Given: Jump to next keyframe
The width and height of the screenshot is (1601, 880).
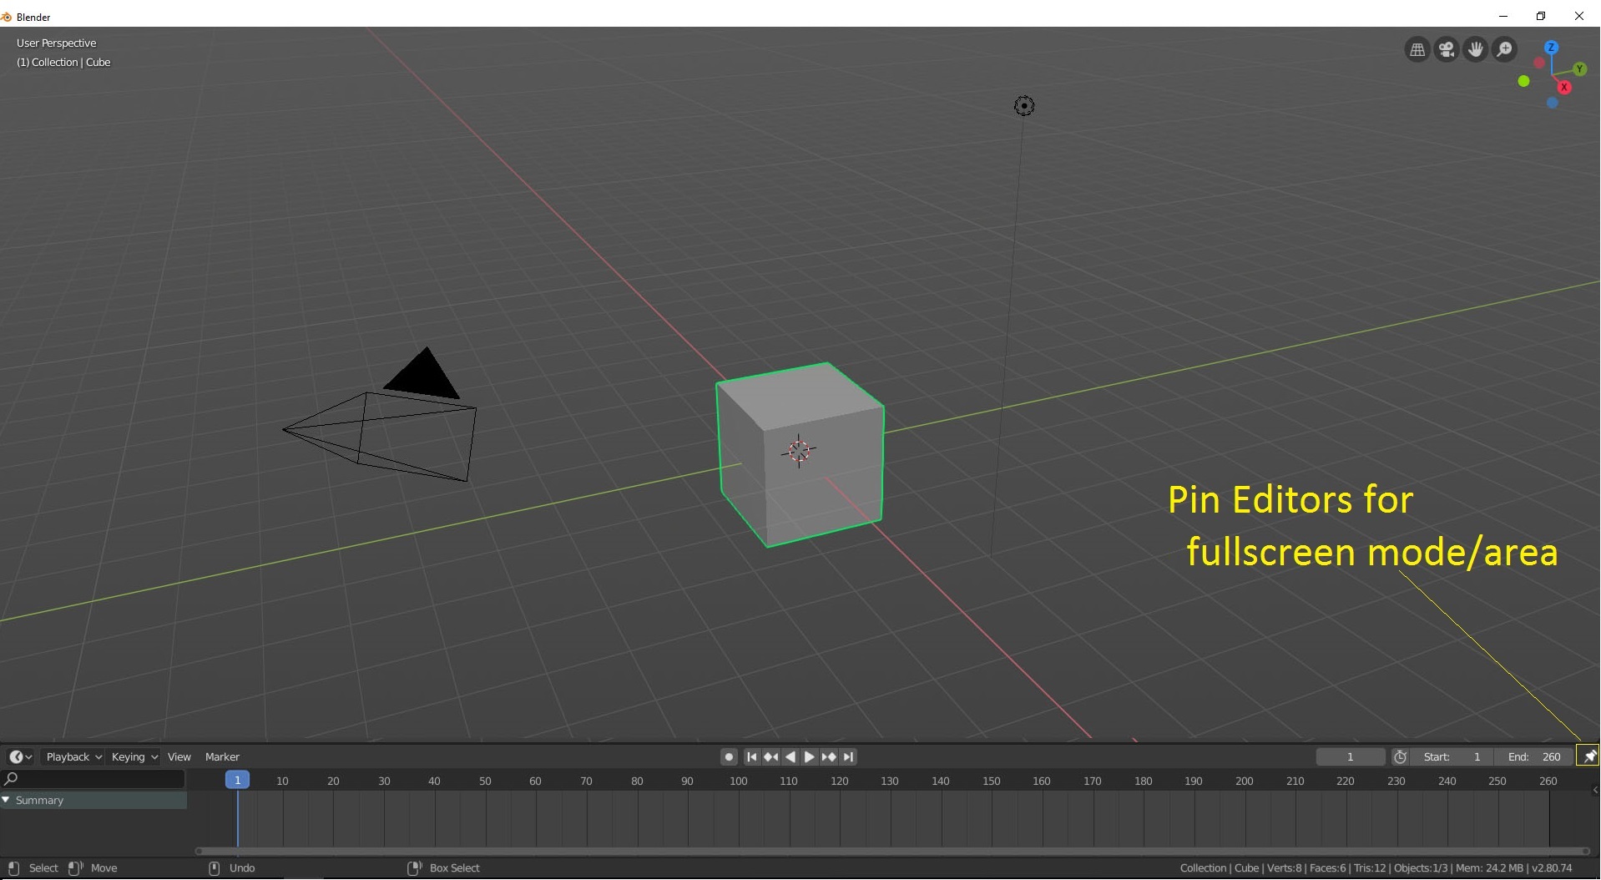Looking at the screenshot, I should (828, 757).
